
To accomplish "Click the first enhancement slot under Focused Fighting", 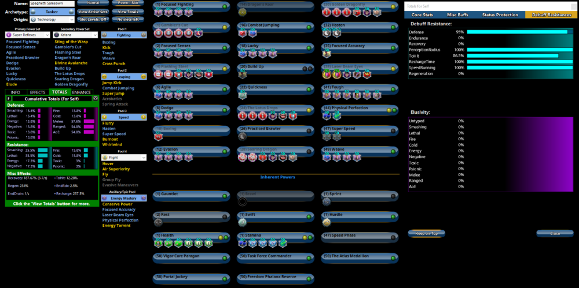I will (158, 13).
